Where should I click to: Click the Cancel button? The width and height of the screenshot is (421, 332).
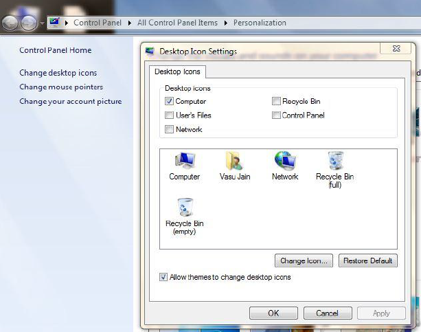[x=328, y=313]
